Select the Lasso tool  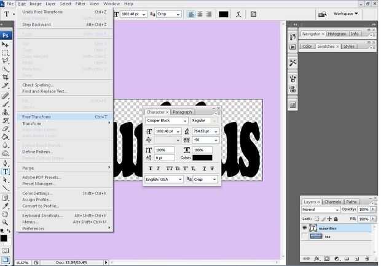[5, 61]
